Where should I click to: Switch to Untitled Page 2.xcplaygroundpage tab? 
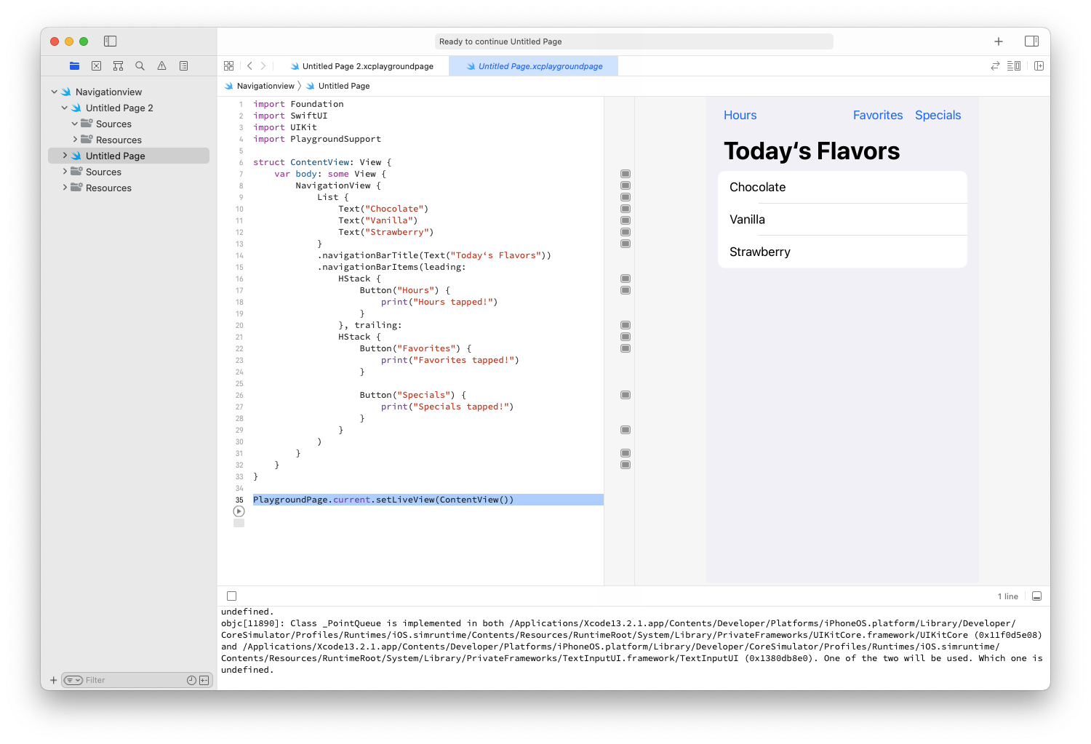367,66
